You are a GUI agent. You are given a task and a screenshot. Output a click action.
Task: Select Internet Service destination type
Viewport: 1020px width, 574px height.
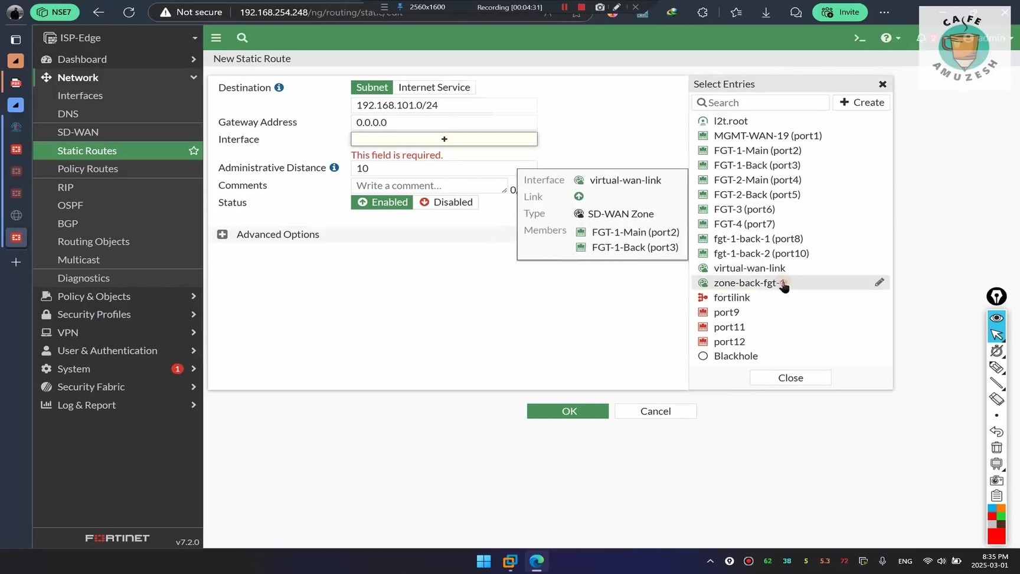[x=434, y=87]
